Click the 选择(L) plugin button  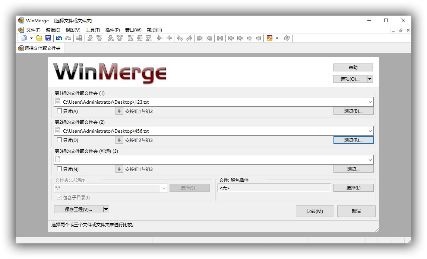pyautogui.click(x=353, y=188)
